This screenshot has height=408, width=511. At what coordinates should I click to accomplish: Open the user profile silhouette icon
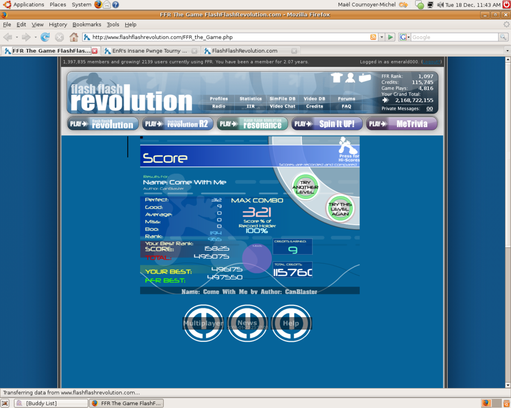[350, 77]
